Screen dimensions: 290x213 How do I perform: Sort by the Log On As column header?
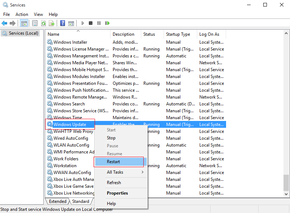click(x=211, y=34)
